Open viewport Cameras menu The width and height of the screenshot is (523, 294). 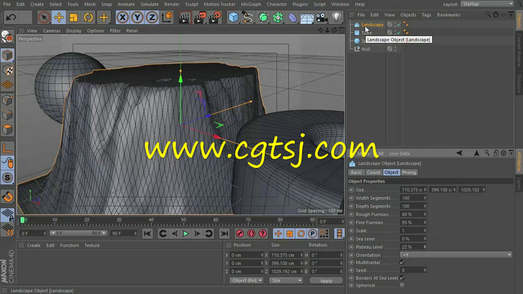tap(52, 31)
